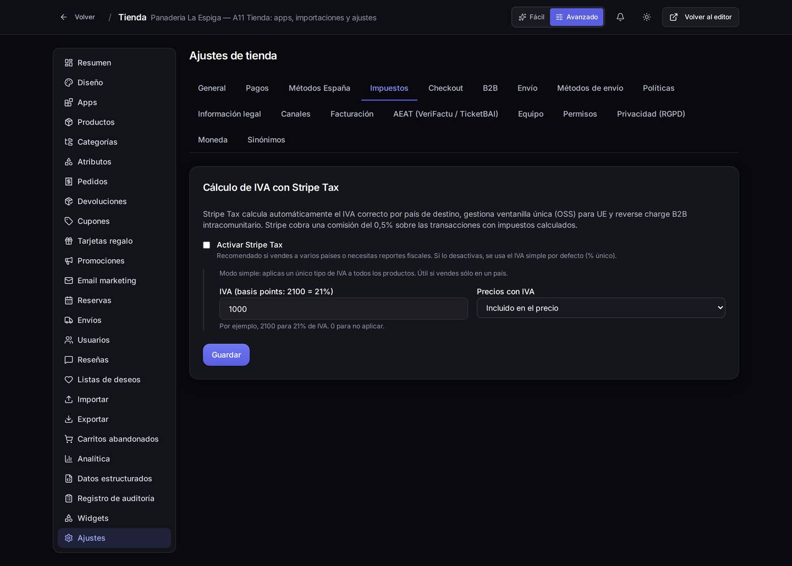Open the Métodos España tab

[319, 88]
